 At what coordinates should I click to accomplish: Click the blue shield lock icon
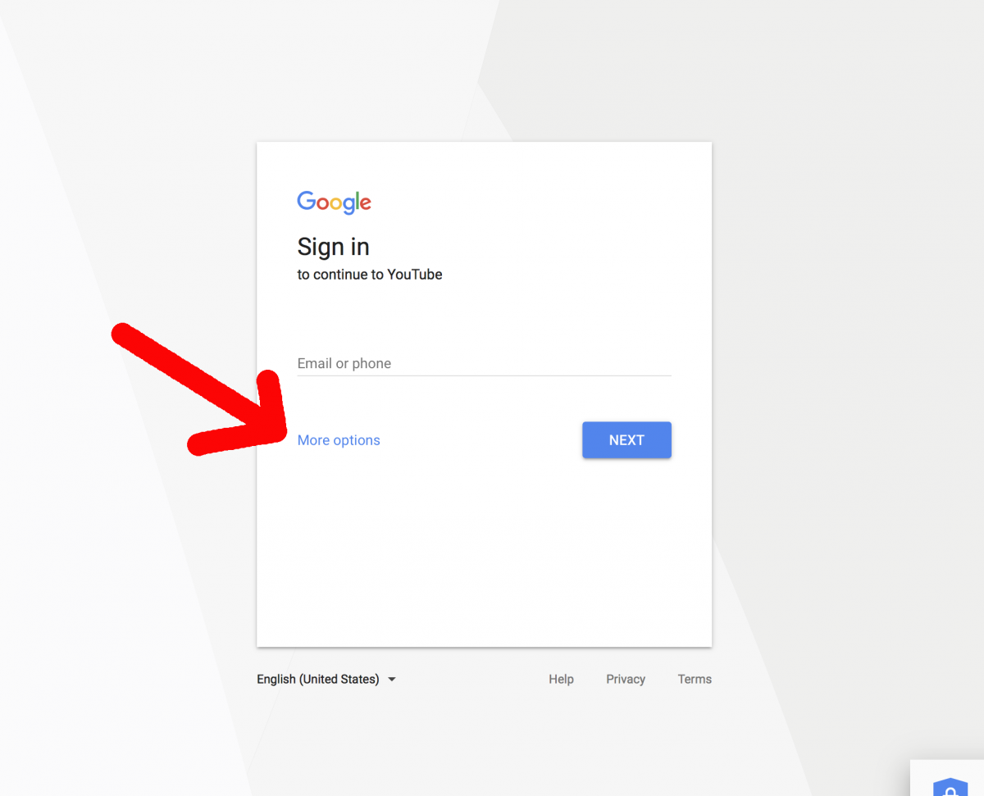950,788
